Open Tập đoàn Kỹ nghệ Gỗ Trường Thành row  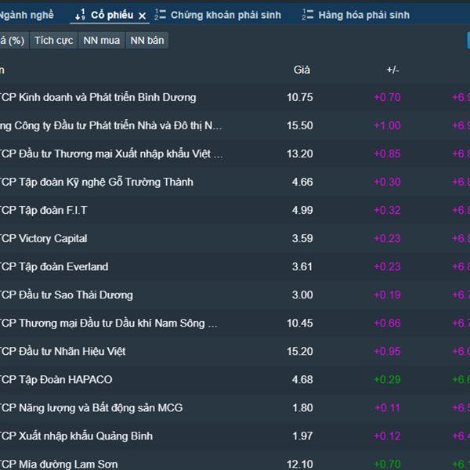[235, 182]
